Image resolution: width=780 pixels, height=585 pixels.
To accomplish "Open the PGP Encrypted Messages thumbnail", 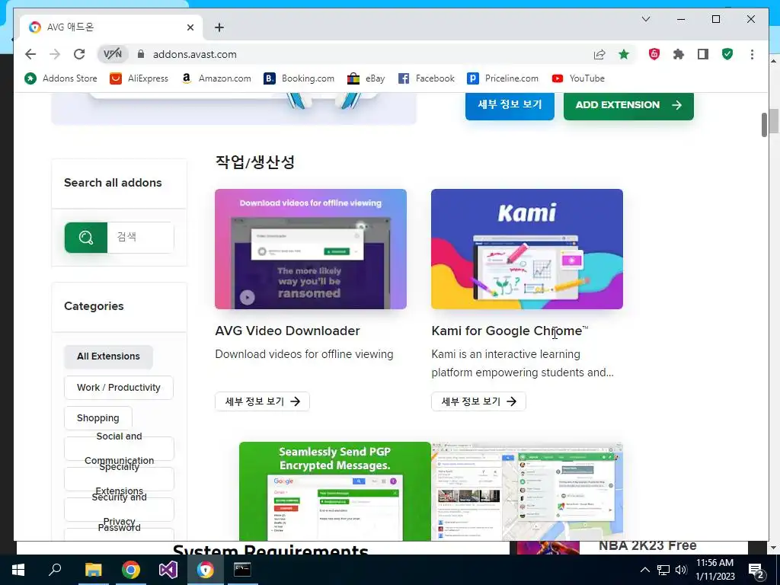I will 335,491.
